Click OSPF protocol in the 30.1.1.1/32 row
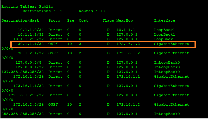The image size is (208, 119). tap(53, 44)
